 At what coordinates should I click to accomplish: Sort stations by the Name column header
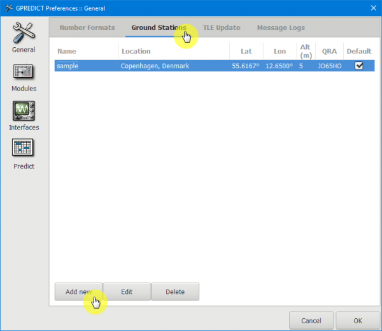tap(86, 51)
